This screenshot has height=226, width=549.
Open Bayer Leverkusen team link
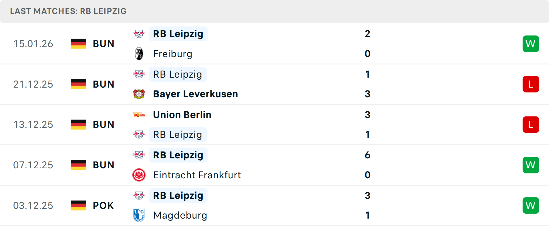[x=195, y=94]
